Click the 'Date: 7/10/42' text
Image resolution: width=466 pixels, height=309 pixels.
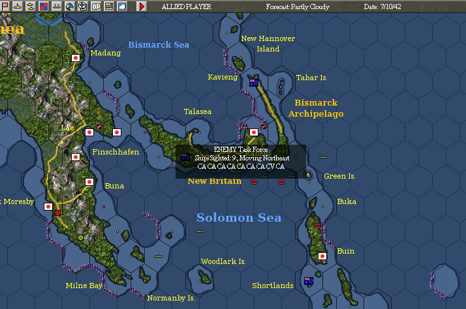pos(382,7)
